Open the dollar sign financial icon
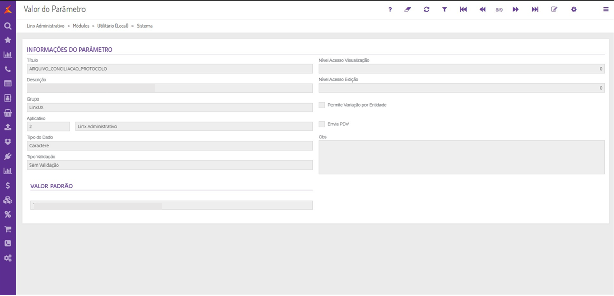The height and width of the screenshot is (296, 614). [7, 186]
